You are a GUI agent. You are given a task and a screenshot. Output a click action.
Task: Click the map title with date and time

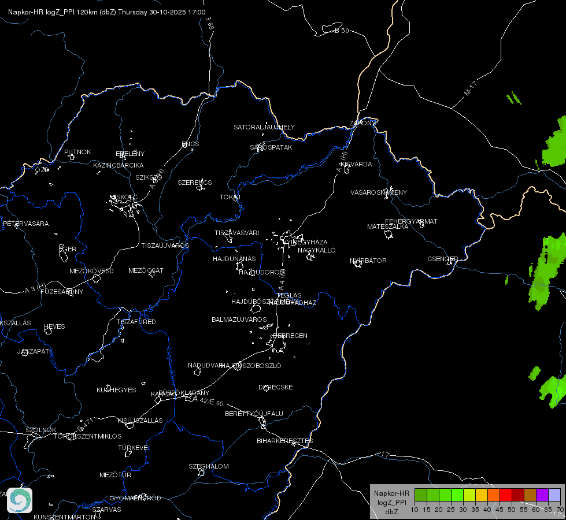pyautogui.click(x=107, y=12)
